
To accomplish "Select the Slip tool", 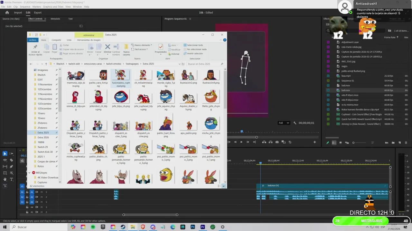I will click(x=5, y=167).
